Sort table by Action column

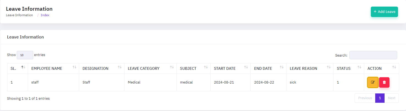(394, 68)
